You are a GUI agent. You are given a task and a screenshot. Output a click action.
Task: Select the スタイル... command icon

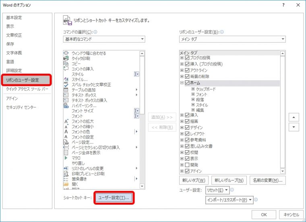tap(66, 79)
